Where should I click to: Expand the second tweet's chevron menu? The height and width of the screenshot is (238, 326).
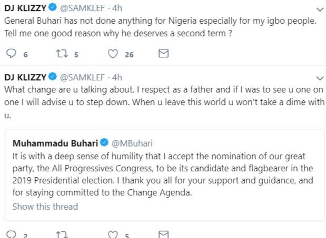tap(319, 77)
